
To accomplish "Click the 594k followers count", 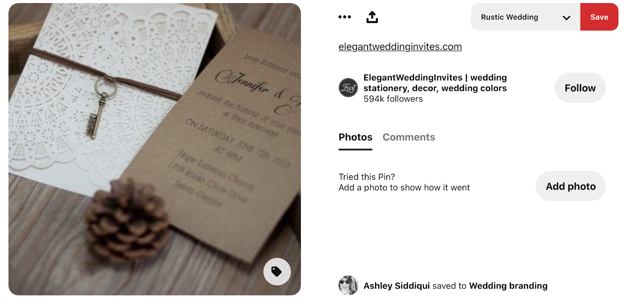I will coord(393,99).
